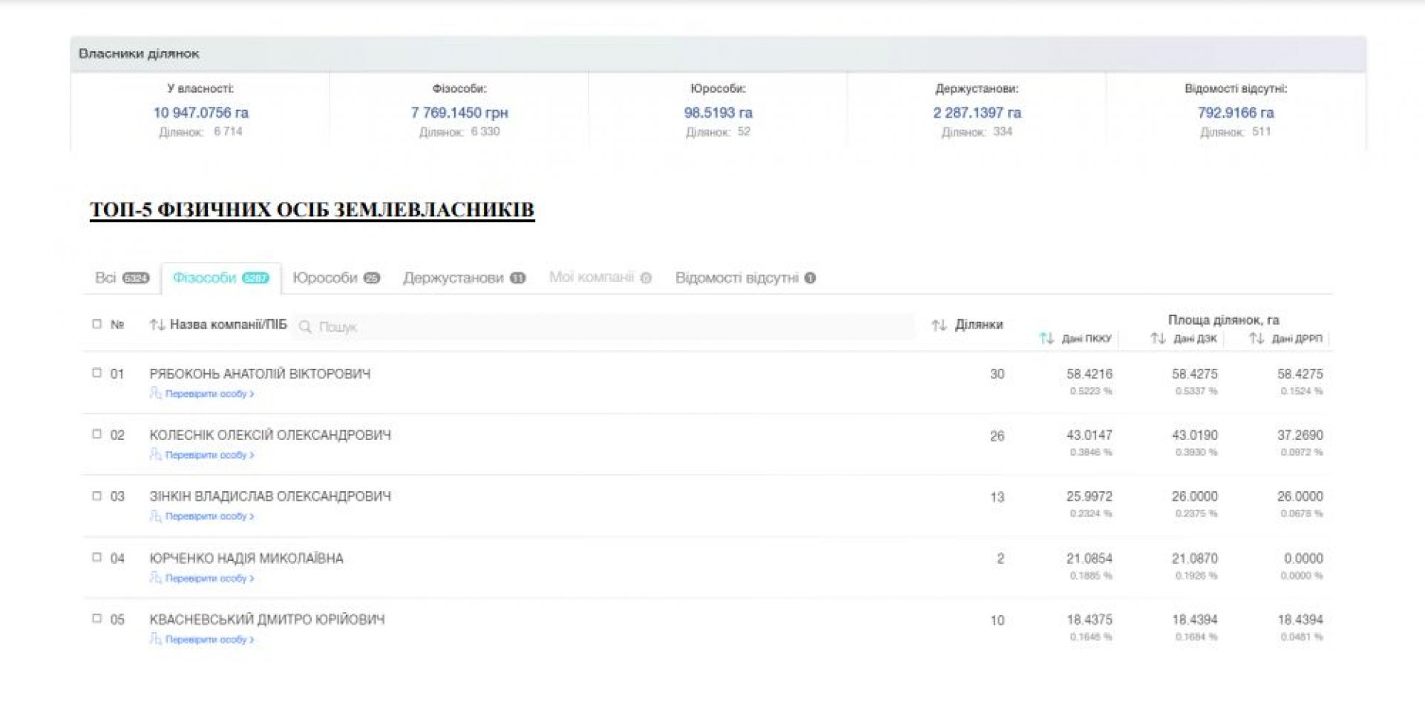Image resolution: width=1425 pixels, height=719 pixels.
Task: Select checkbox for row 05 Квасневський
Action: click(x=96, y=619)
